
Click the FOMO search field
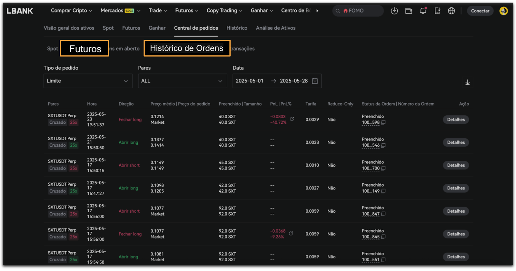[358, 11]
